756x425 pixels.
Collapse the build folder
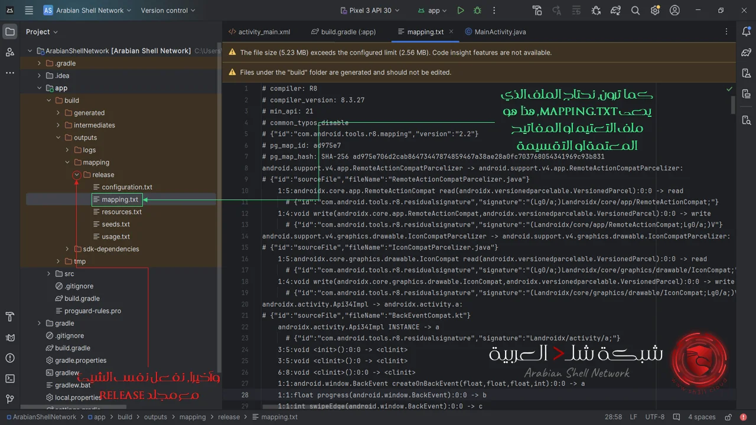coord(49,100)
